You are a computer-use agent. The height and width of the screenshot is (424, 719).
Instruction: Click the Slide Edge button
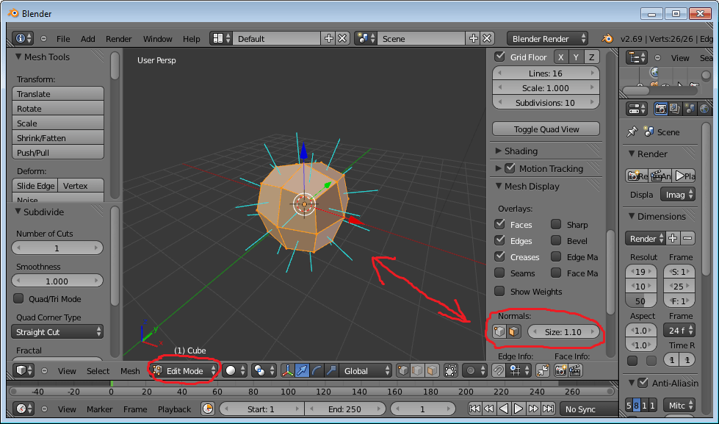[35, 185]
